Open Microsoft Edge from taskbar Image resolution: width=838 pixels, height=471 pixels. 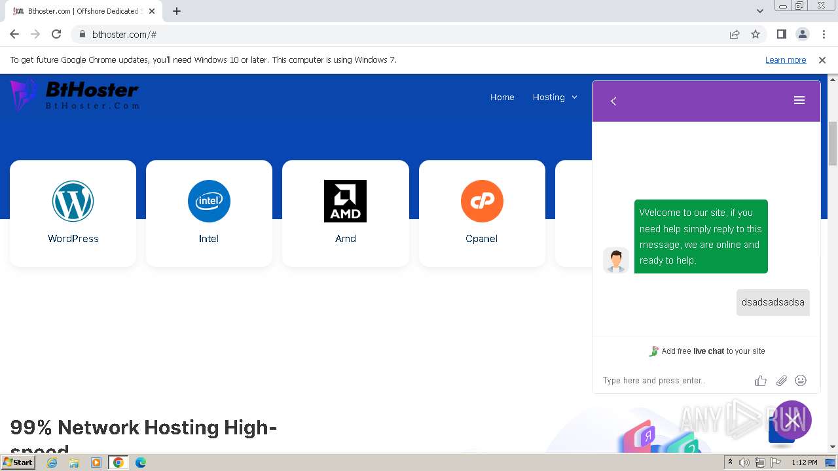tap(141, 462)
